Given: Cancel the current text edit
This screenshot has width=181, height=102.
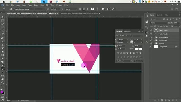Looking at the screenshot, I should [108, 9].
